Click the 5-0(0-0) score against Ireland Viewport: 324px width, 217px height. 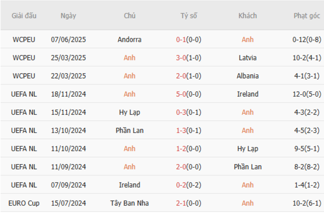coord(188,94)
